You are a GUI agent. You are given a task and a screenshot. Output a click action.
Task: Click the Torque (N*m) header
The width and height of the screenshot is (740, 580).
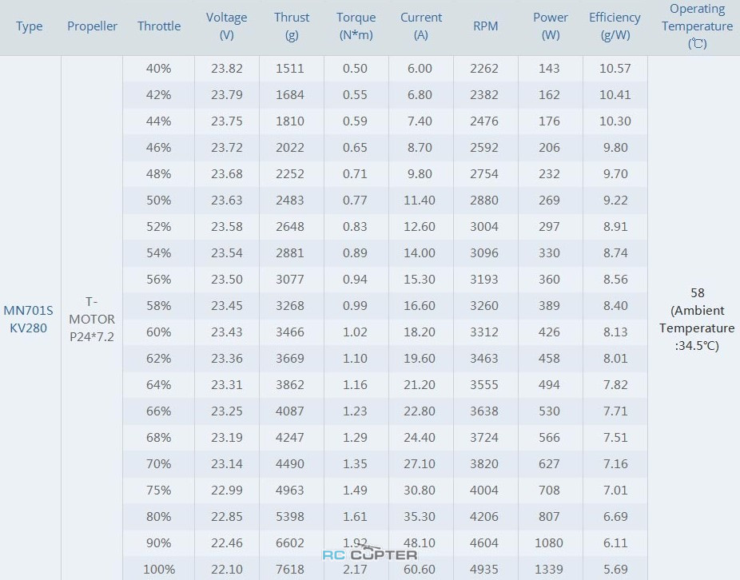point(356,26)
